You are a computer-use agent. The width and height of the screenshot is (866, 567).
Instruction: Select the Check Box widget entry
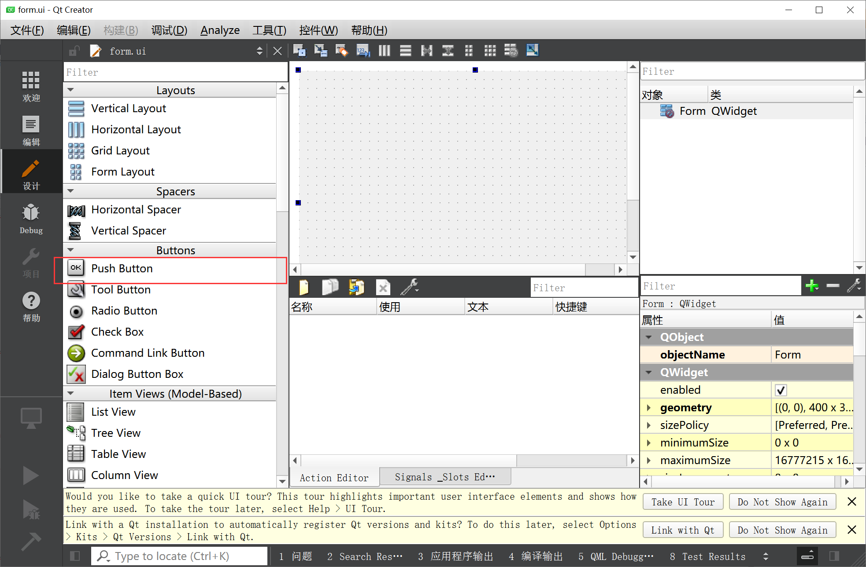[x=117, y=332]
